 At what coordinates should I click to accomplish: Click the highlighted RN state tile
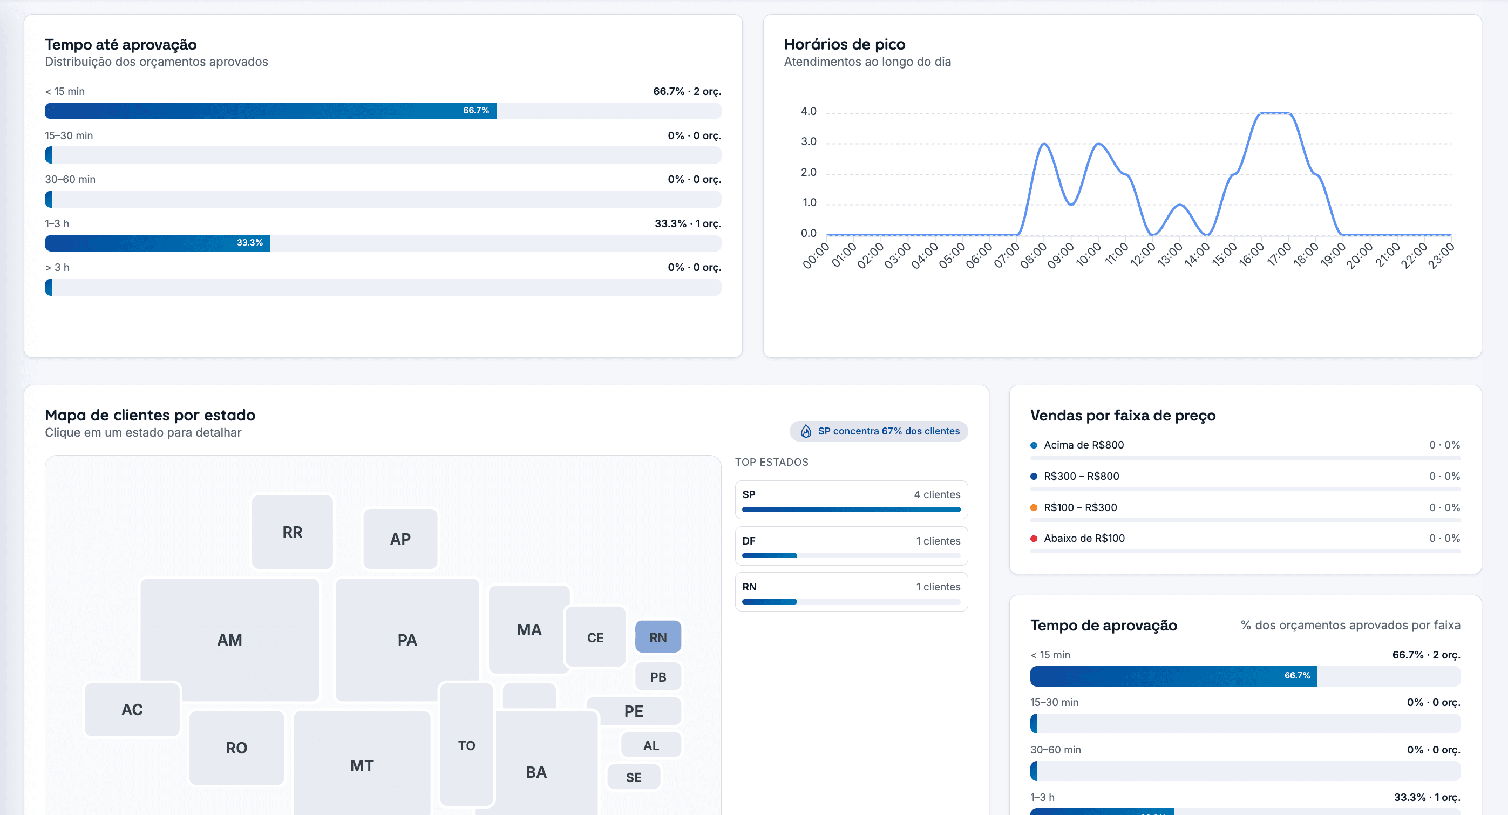658,637
